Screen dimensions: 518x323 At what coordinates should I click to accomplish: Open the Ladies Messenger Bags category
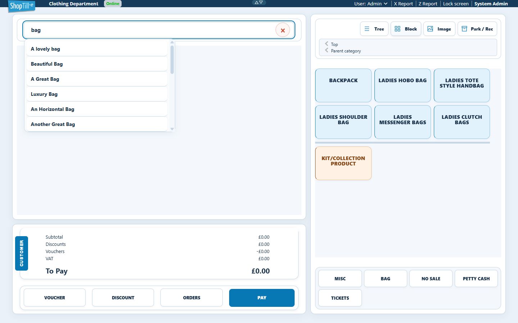pos(403,122)
